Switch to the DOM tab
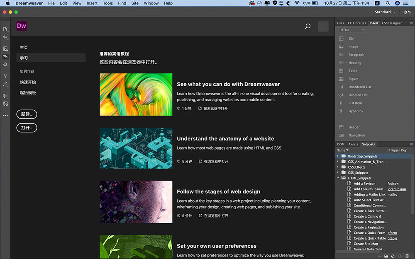This screenshot has height=259, width=415. tap(341, 144)
